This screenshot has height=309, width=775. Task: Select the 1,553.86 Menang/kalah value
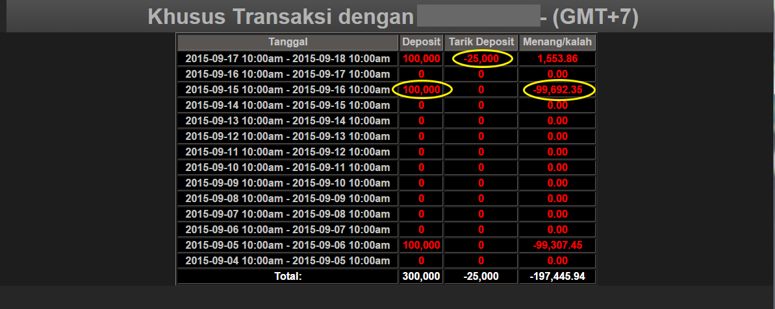pyautogui.click(x=557, y=58)
